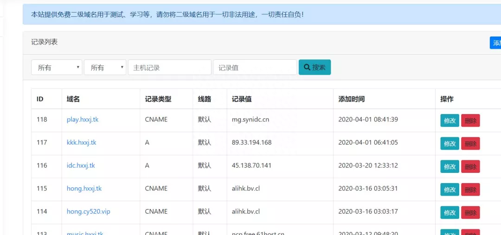Edit record 118 with 修改 button
Screen dimensions: 501x235
[450, 121]
